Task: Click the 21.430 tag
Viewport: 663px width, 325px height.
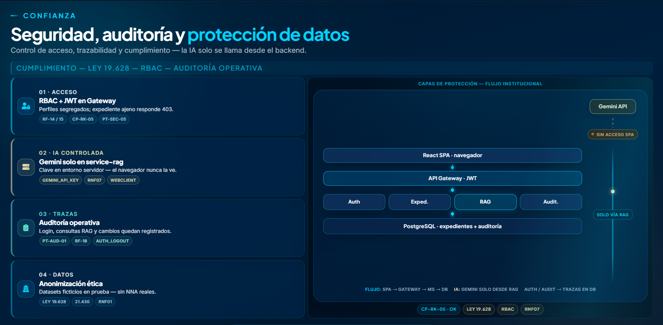Action: pos(82,302)
